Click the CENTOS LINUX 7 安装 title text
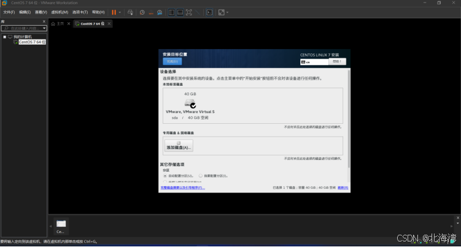 coord(320,55)
